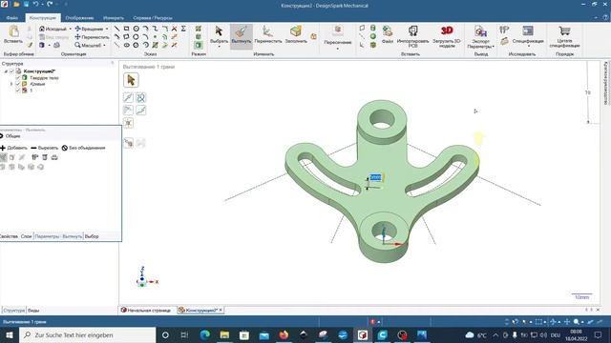This screenshot has width=611, height=343.
Task: Switch to Начальная страница document tab
Action: pyautogui.click(x=146, y=311)
